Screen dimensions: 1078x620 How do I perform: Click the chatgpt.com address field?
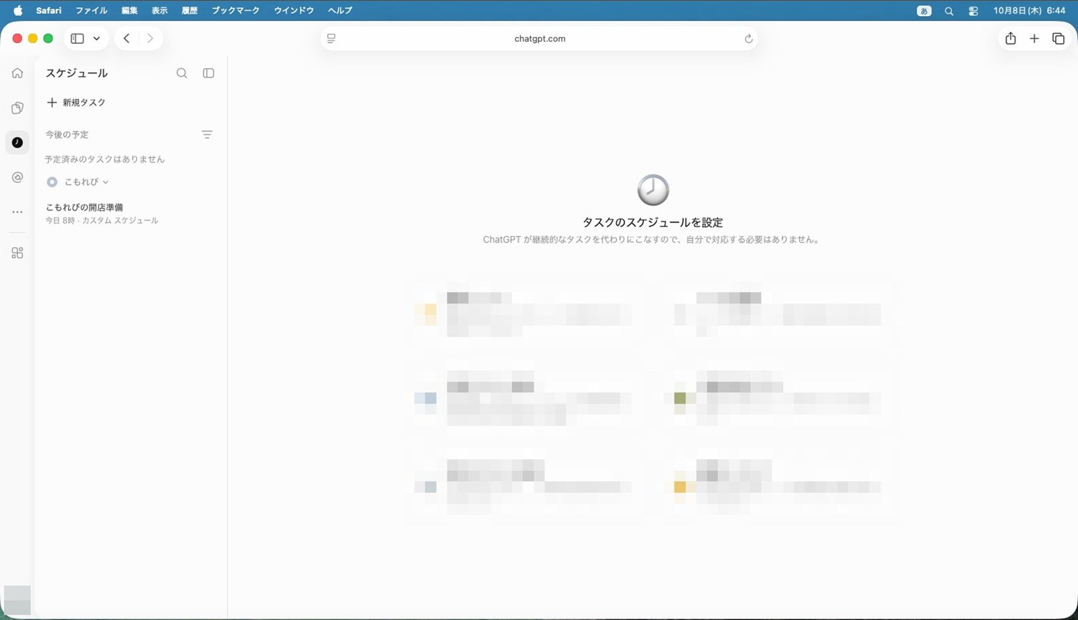point(540,38)
